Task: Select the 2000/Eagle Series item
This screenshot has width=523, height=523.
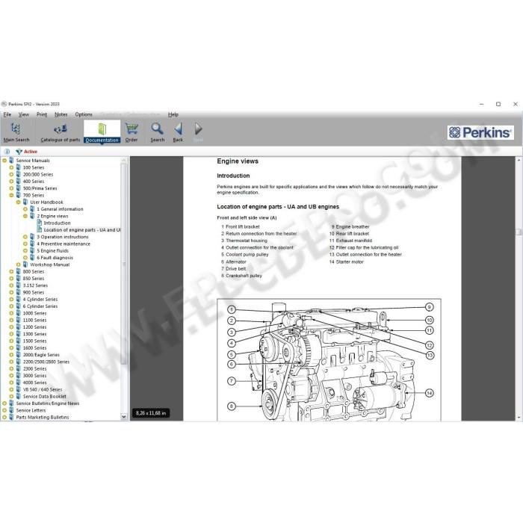Action: click(x=41, y=355)
